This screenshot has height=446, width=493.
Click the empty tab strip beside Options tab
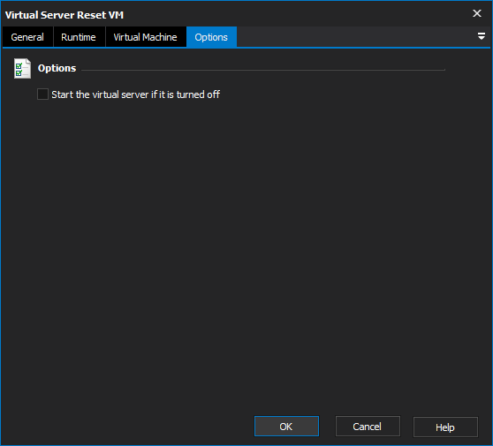(x=355, y=37)
